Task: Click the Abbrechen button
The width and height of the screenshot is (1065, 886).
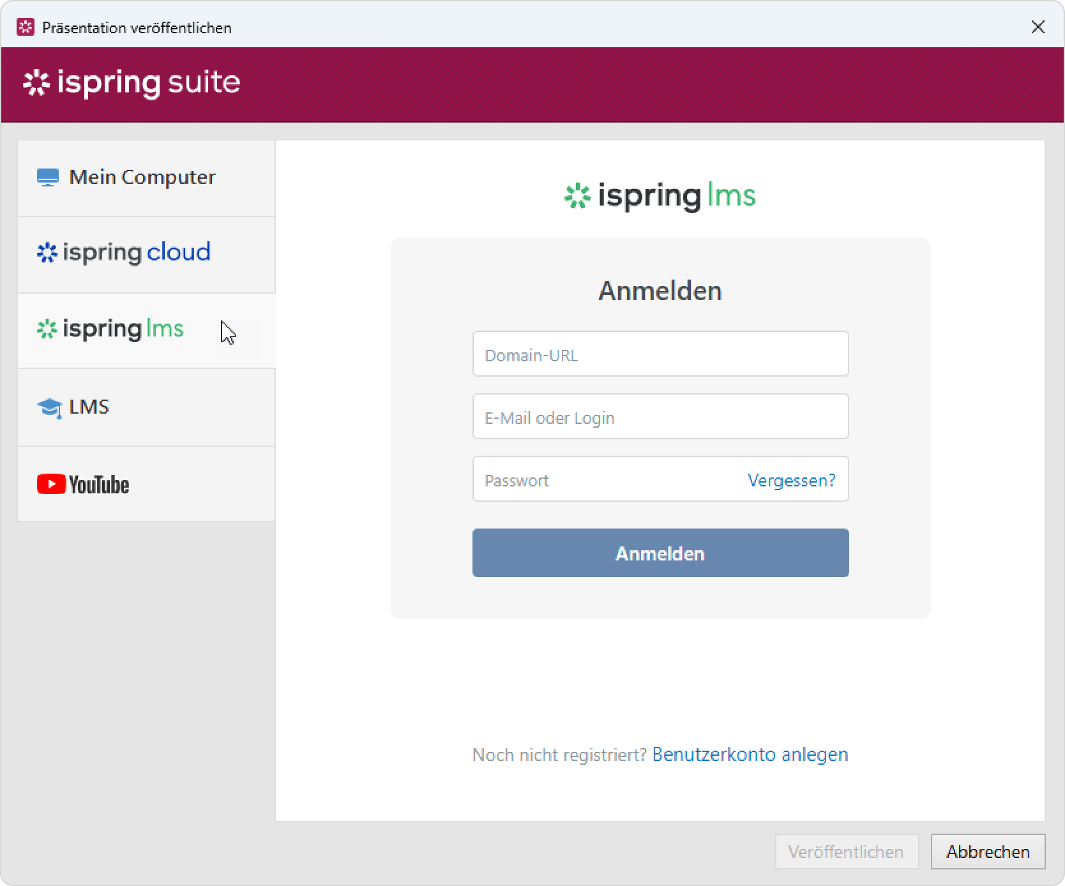Action: [x=988, y=852]
